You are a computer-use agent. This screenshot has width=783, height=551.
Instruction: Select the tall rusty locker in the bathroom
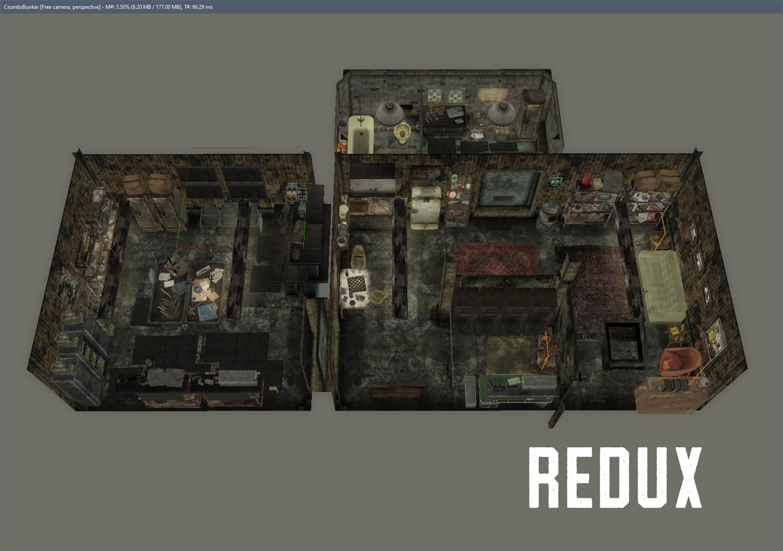click(x=532, y=115)
